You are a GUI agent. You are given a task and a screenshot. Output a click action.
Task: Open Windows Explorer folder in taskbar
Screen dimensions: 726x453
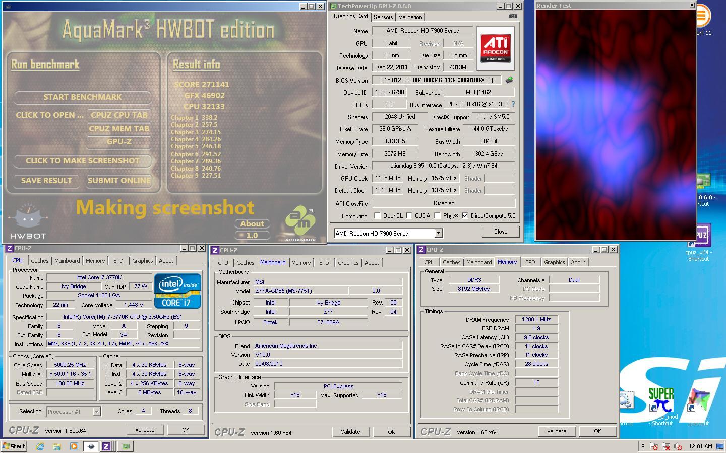[57, 446]
